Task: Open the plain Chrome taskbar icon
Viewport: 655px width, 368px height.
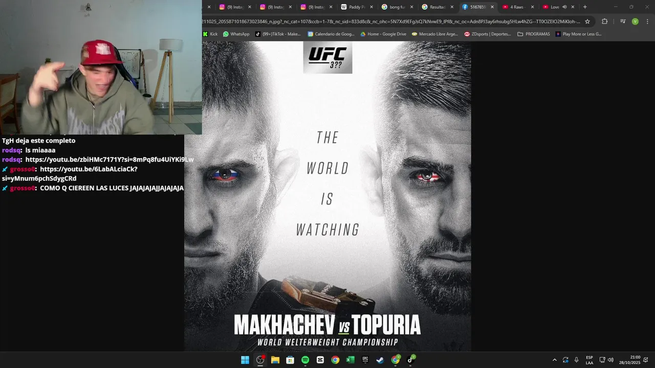Action: pos(335,360)
